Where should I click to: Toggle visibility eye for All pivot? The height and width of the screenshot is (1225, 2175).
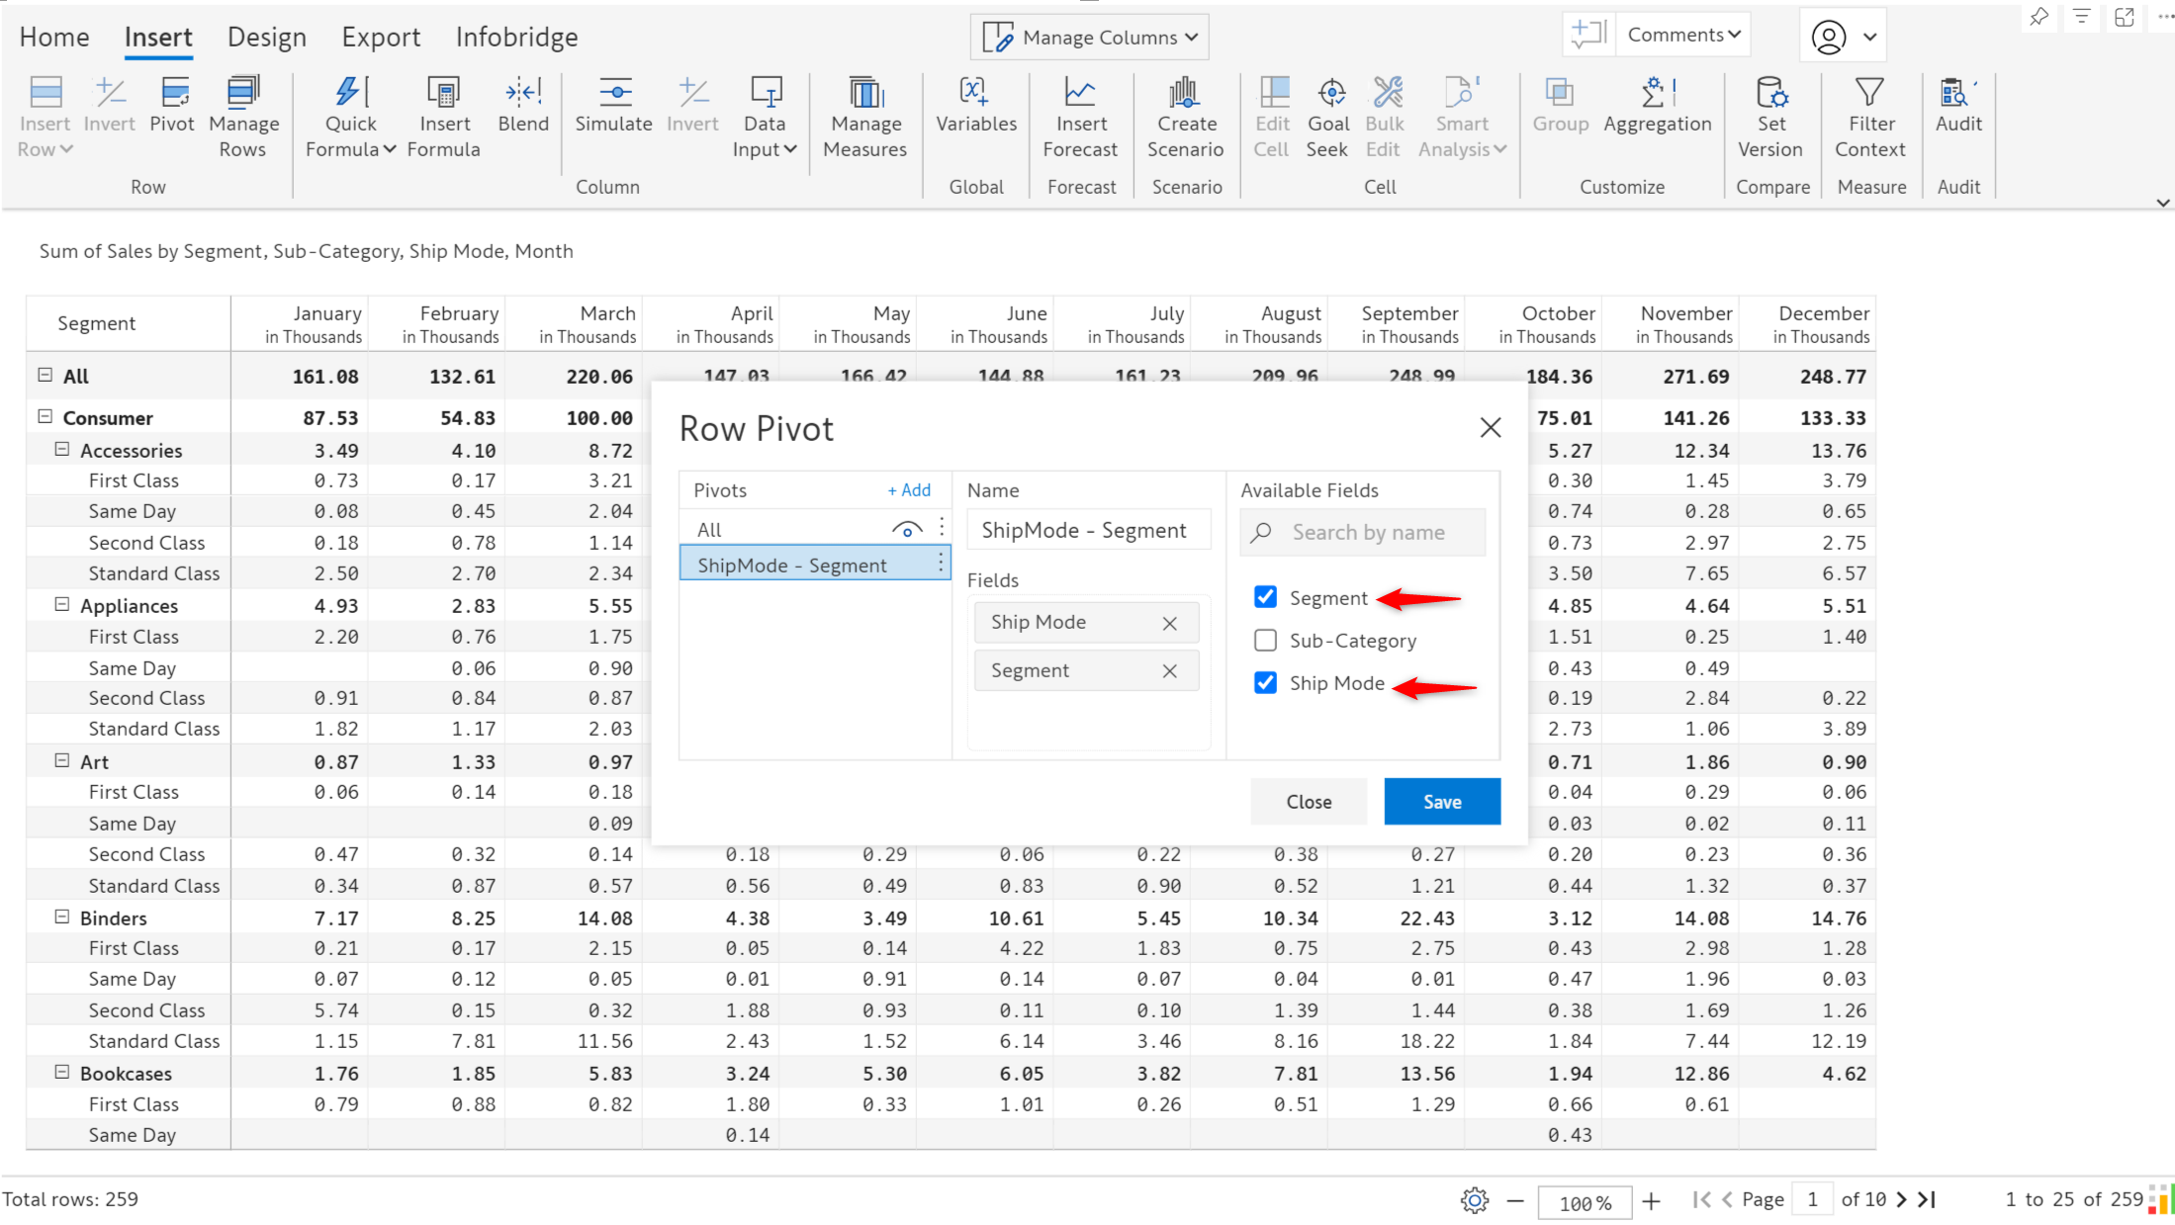(x=906, y=529)
